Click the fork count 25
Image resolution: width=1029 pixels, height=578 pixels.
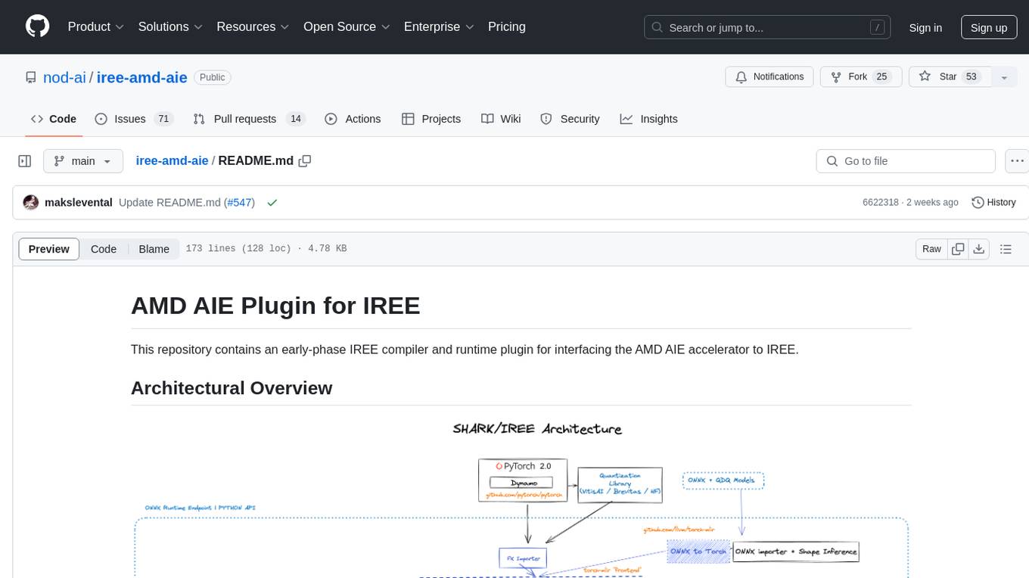[881, 77]
